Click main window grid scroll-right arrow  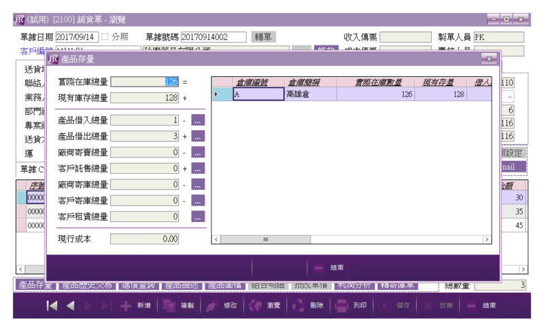[x=523, y=270]
